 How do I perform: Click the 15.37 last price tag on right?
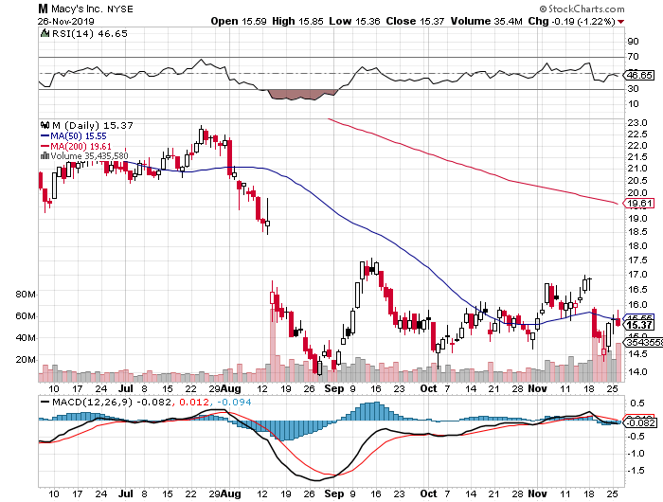[x=639, y=325]
